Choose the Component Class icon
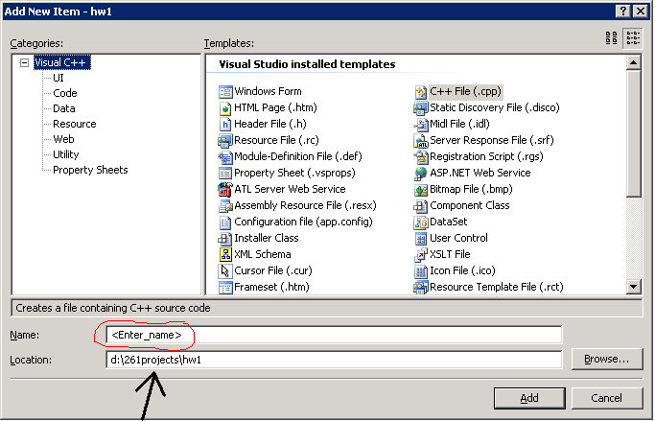Image resolution: width=655 pixels, height=421 pixels. click(x=421, y=205)
